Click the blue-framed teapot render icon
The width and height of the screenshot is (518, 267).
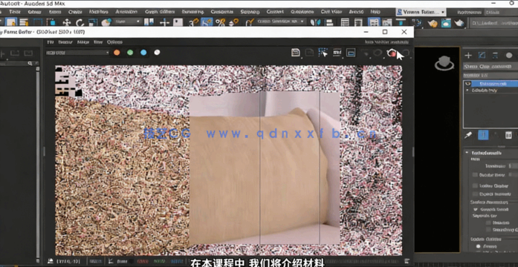tap(446, 23)
